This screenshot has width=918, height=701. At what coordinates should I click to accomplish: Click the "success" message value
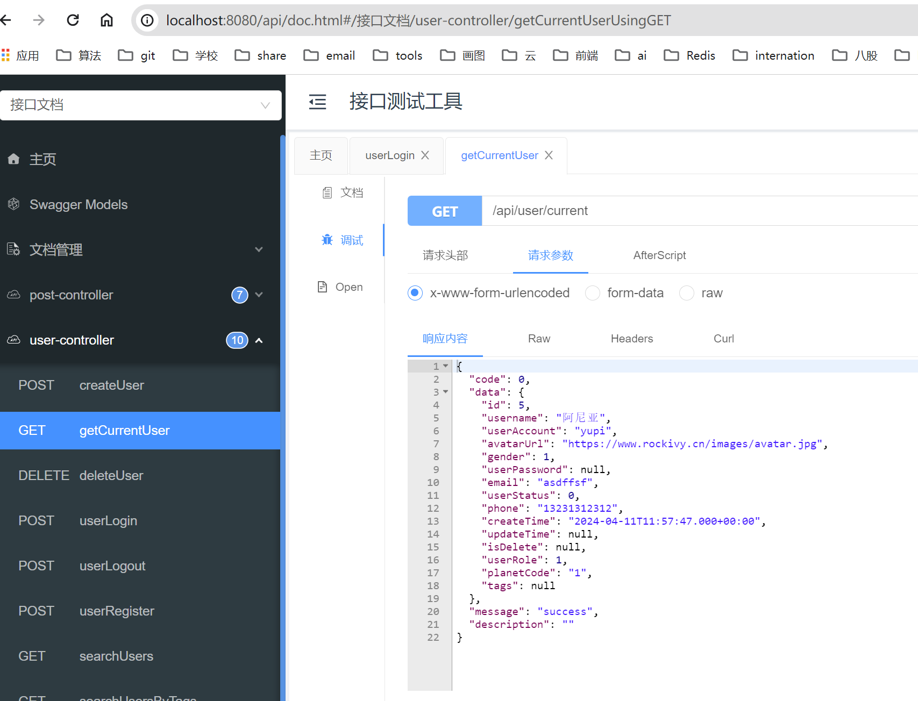click(565, 611)
